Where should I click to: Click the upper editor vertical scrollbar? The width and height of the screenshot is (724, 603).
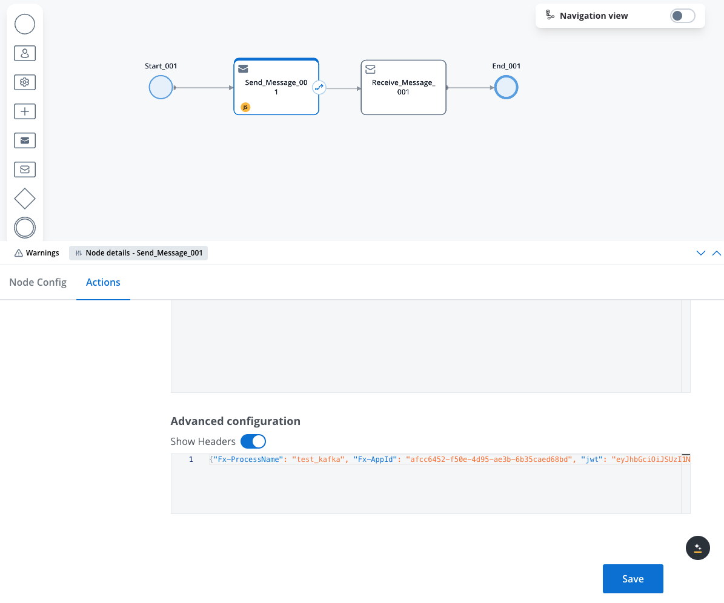click(x=686, y=346)
